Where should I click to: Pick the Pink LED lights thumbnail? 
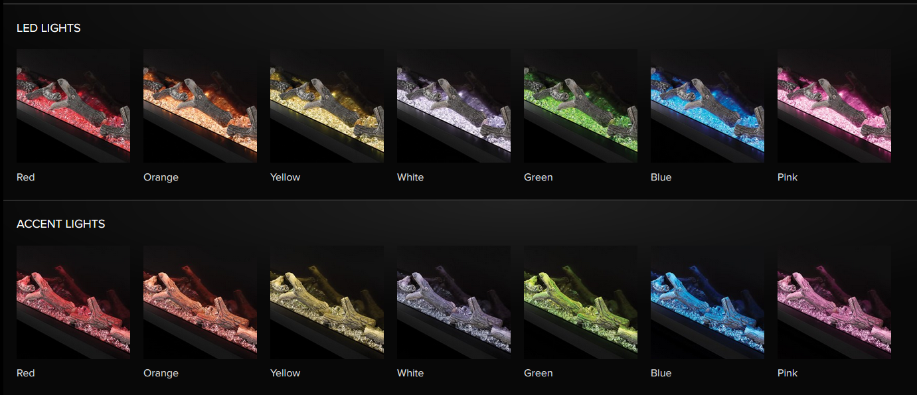click(x=834, y=106)
